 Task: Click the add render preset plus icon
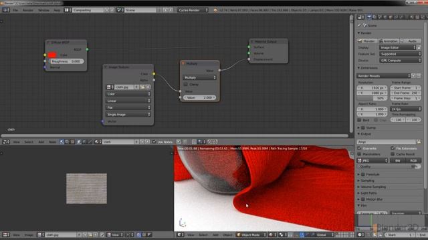point(413,76)
